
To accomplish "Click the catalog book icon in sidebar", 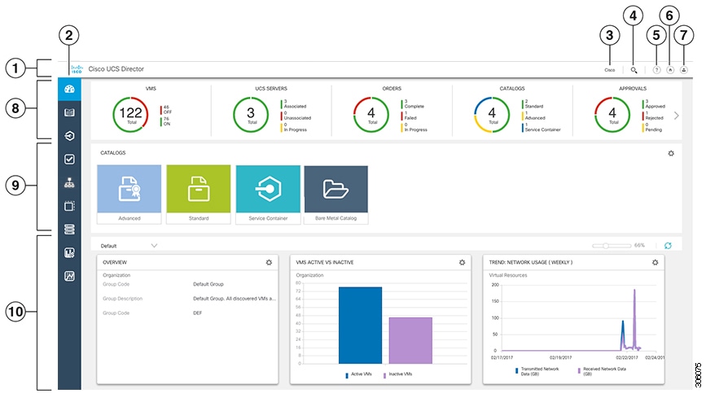I will click(x=69, y=112).
